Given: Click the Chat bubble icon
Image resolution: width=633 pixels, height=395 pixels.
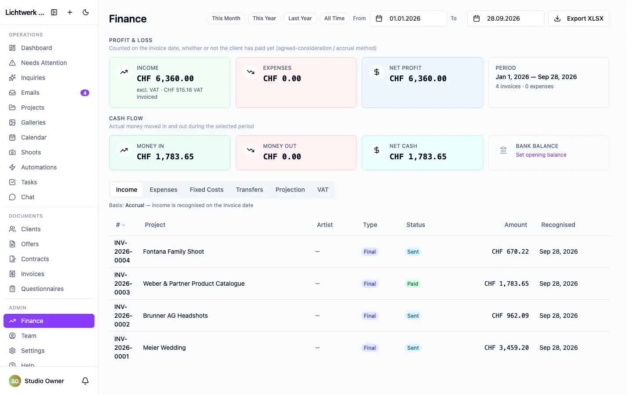Looking at the screenshot, I should 12,197.
